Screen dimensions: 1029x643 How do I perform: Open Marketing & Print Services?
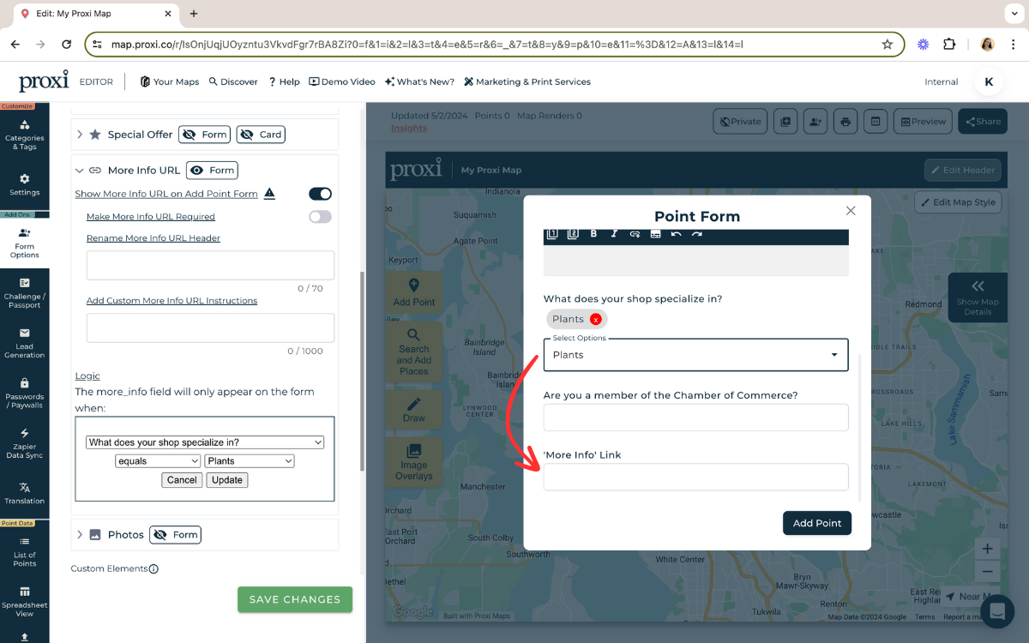pos(527,82)
